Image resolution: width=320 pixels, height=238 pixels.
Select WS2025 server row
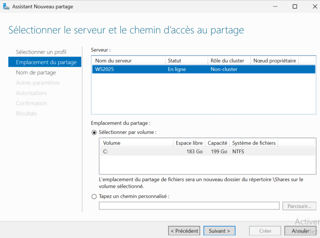tap(203, 70)
